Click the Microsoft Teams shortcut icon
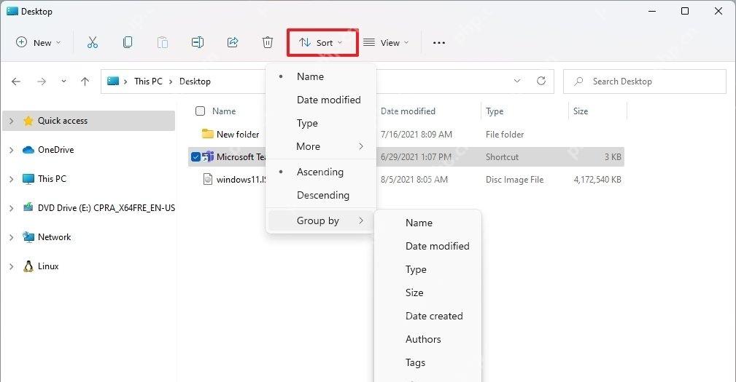 208,157
